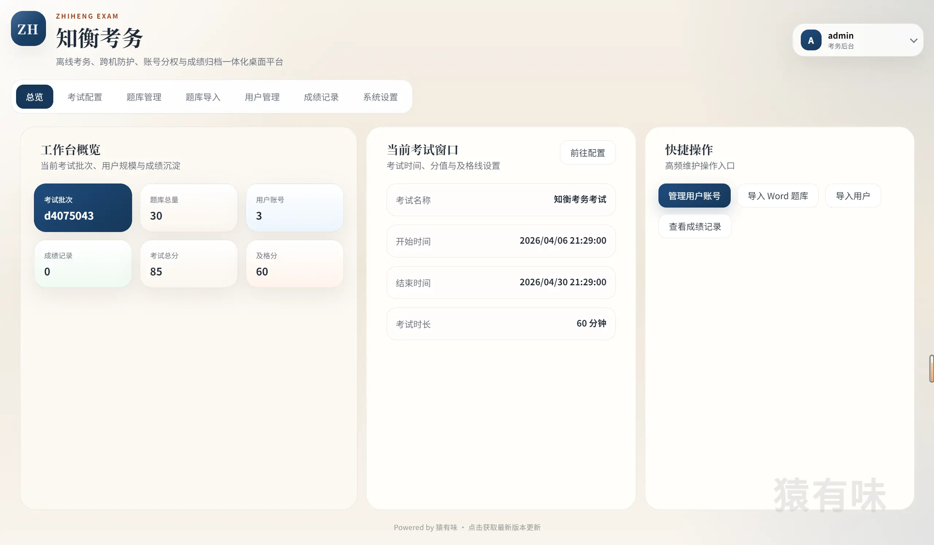Image resolution: width=934 pixels, height=545 pixels.
Task: Open the 成绩记录 tab
Action: [321, 97]
